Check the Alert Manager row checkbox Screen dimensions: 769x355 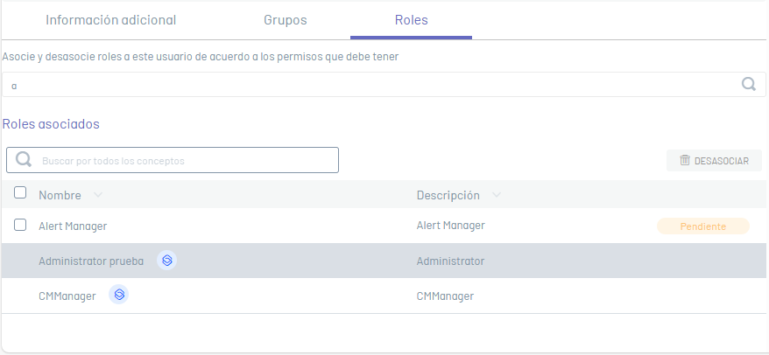(x=20, y=225)
